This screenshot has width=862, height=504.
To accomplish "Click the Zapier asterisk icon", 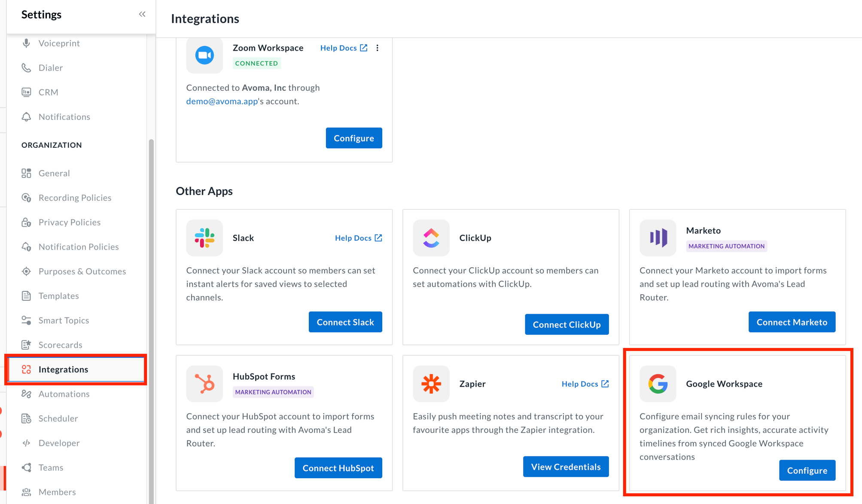I will tap(431, 384).
